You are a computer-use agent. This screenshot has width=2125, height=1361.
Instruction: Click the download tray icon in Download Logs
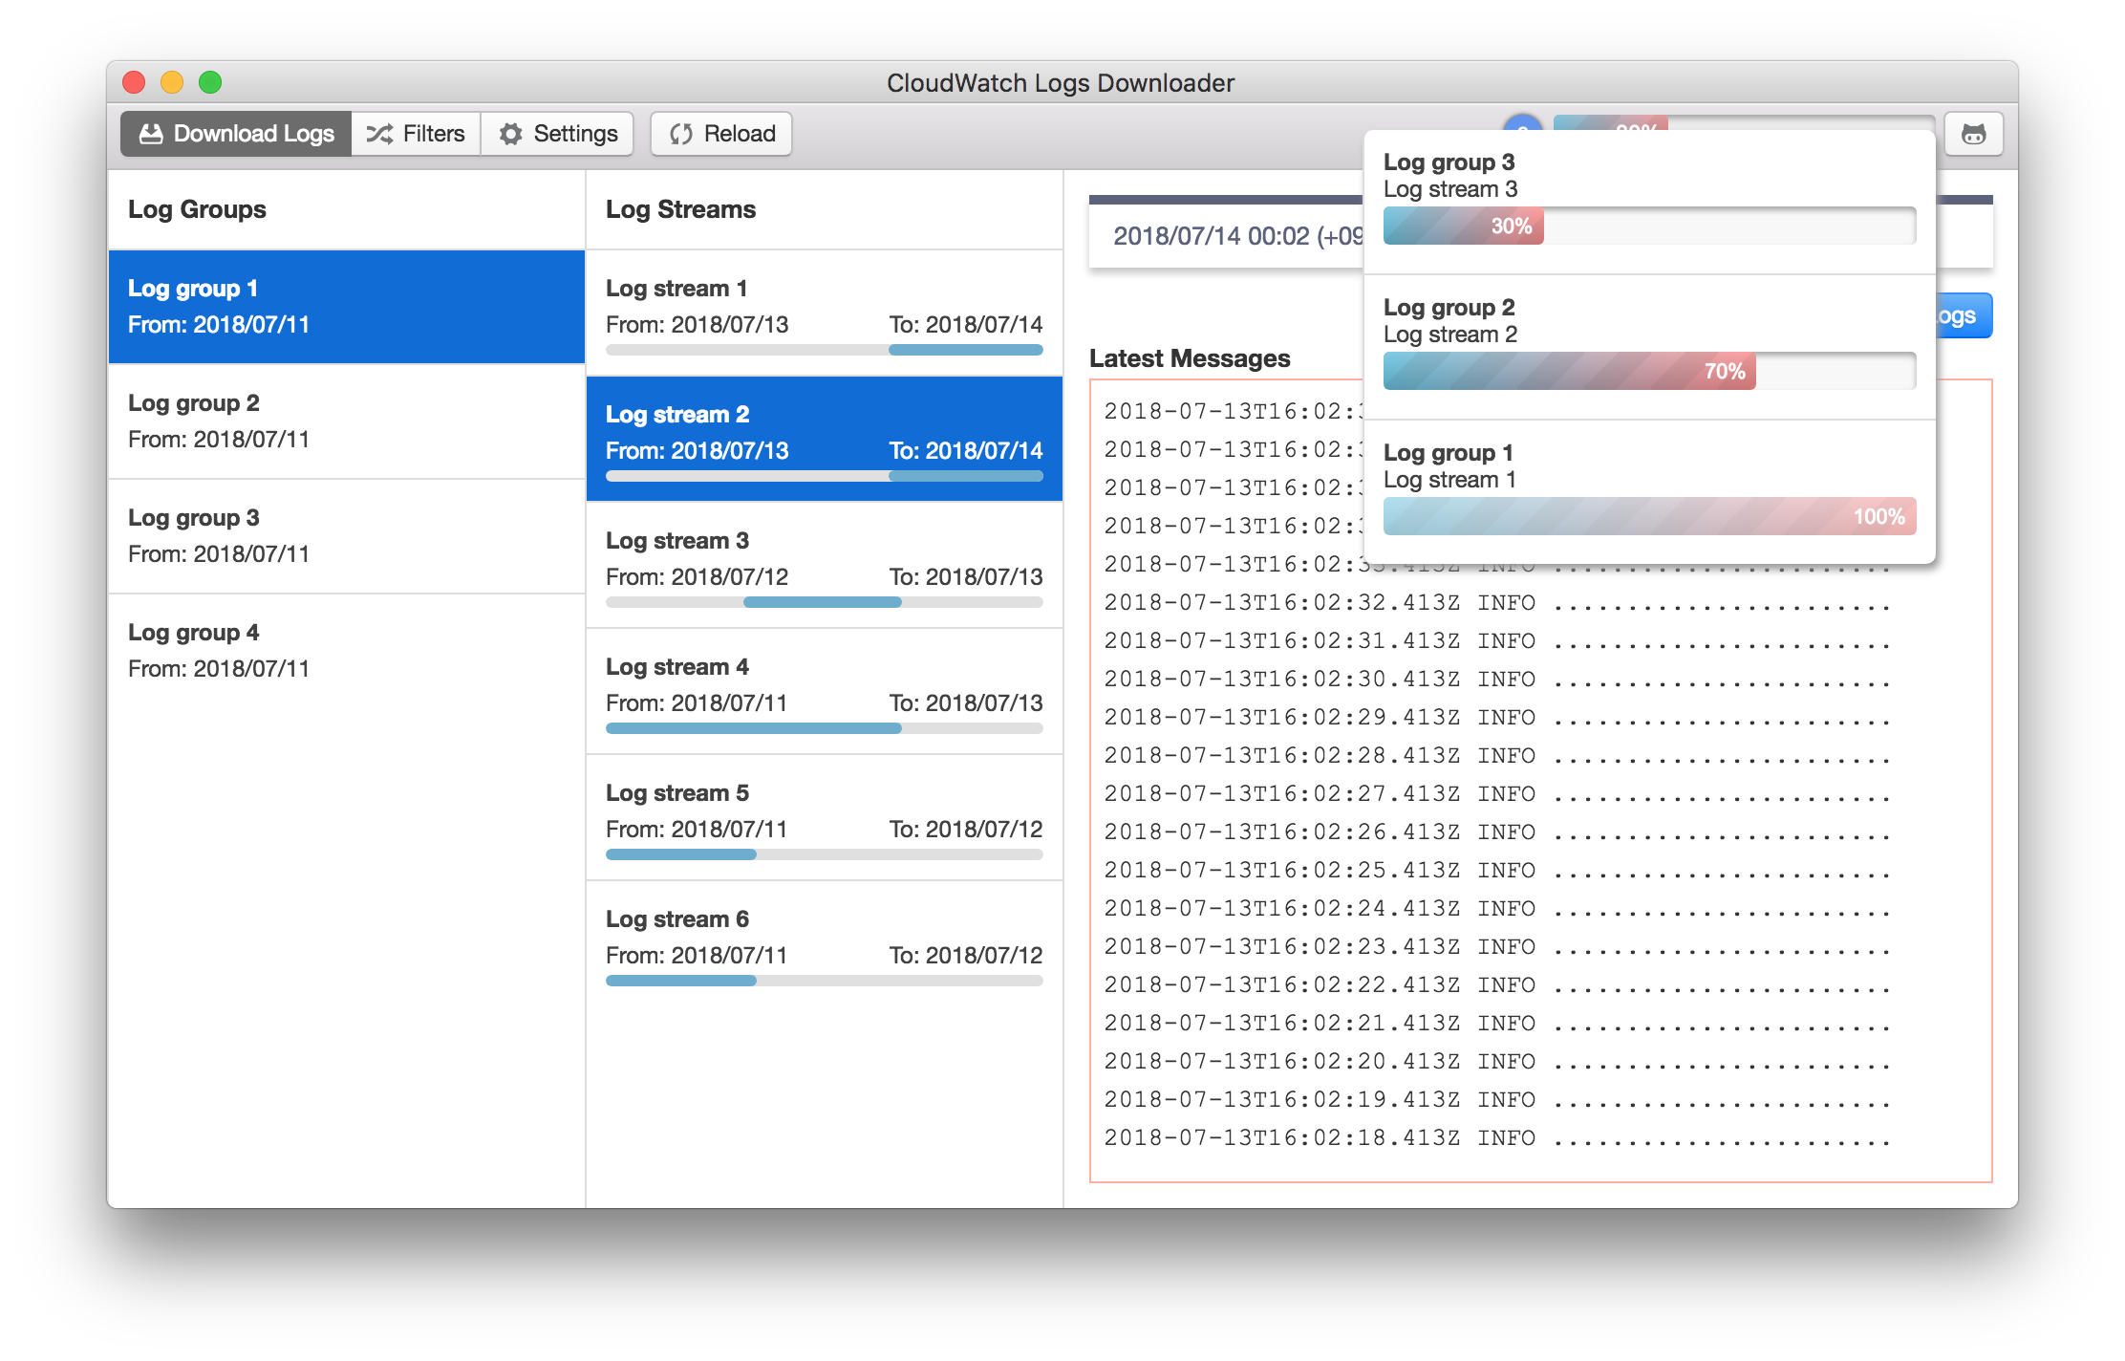pyautogui.click(x=151, y=134)
